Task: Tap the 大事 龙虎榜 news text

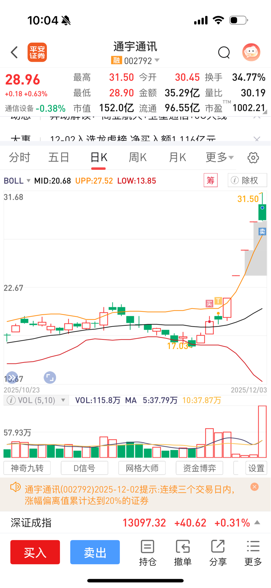Action: 133,139
